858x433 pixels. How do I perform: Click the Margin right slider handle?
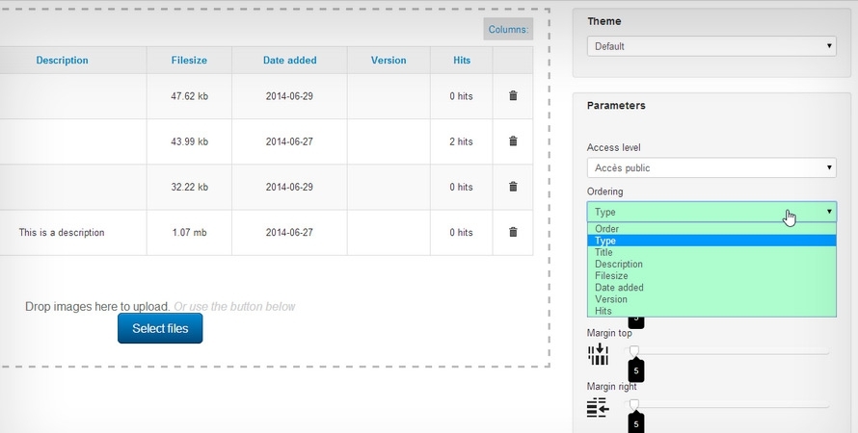coord(633,404)
